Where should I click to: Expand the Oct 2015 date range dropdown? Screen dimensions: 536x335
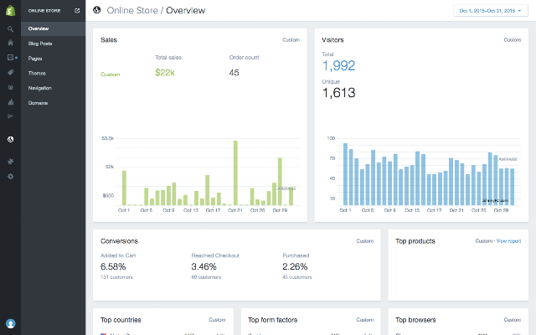click(x=491, y=11)
